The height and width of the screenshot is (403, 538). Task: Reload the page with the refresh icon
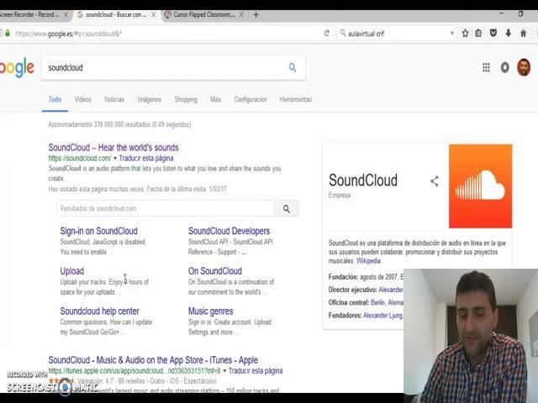pos(327,34)
